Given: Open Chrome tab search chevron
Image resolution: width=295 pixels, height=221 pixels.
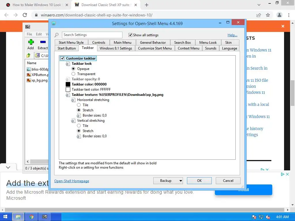Looking at the screenshot, I should click(x=259, y=5).
